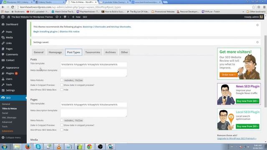Screen dimensions: 267x150
Task: Open Howdy, admin account menu
Action: [x=254, y=17]
